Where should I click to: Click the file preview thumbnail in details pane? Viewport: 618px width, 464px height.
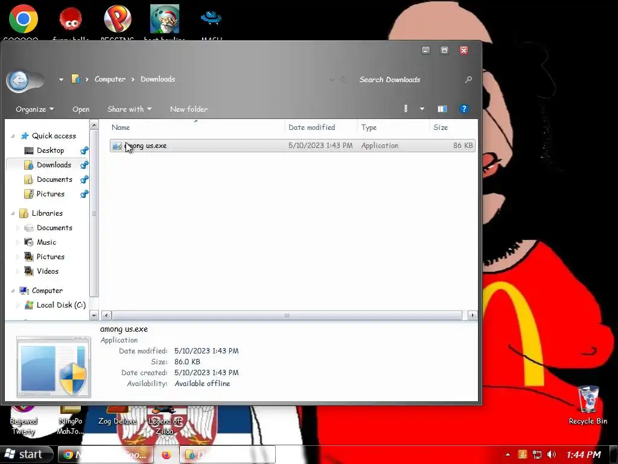(x=54, y=367)
